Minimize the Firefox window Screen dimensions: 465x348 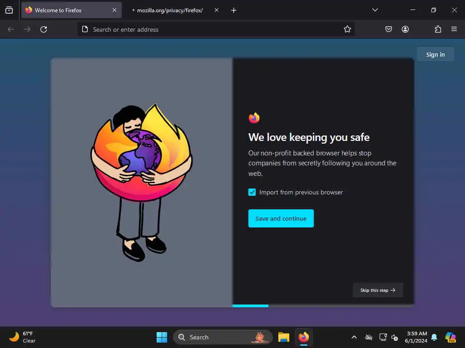tap(412, 10)
